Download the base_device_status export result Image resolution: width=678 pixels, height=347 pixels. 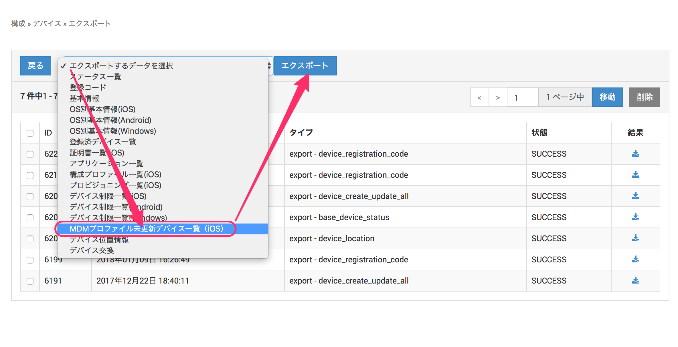[635, 217]
